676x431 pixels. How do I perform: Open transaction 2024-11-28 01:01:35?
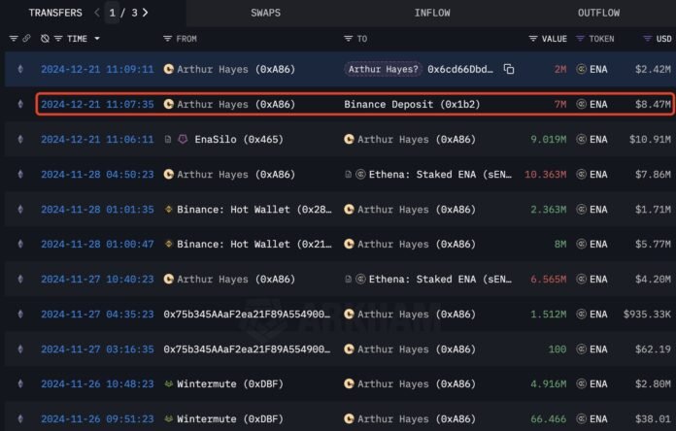point(97,210)
